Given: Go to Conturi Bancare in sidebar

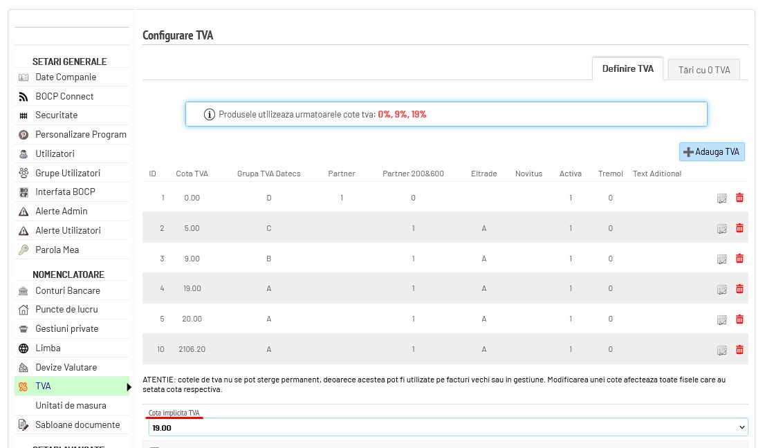Looking at the screenshot, I should click(68, 290).
